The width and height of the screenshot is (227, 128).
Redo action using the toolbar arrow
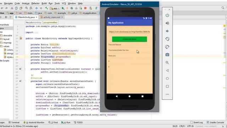tap(6, 8)
